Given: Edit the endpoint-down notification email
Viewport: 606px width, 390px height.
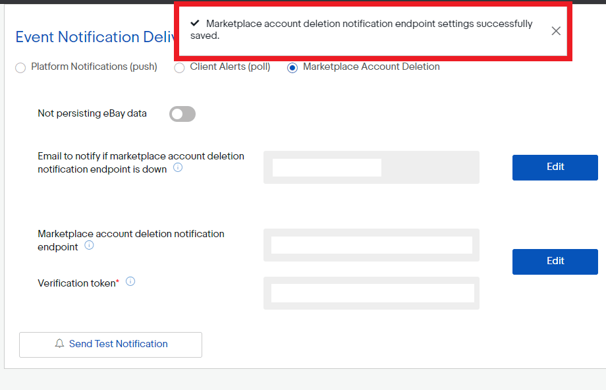Looking at the screenshot, I should pyautogui.click(x=555, y=167).
